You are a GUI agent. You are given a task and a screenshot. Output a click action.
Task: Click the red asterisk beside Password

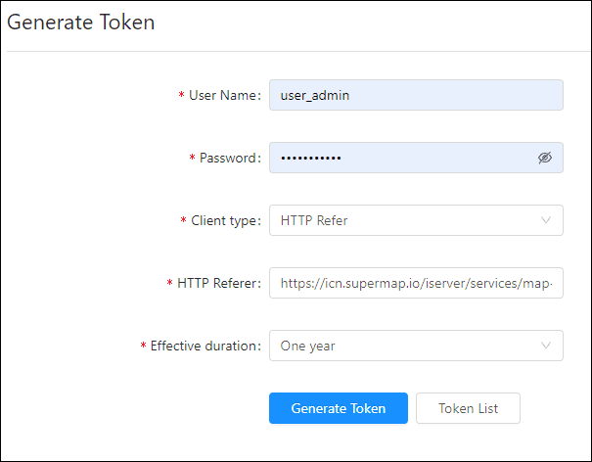pyautogui.click(x=192, y=159)
